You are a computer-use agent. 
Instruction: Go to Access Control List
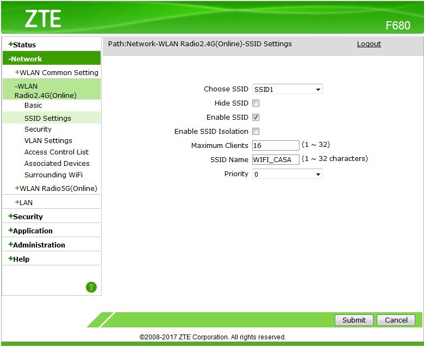pos(56,152)
